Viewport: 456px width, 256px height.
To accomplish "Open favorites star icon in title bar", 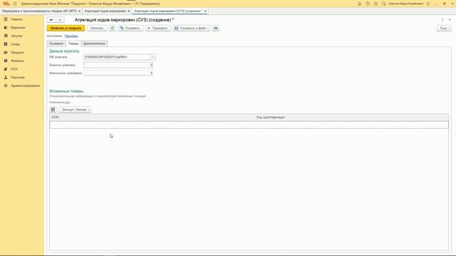I will tap(375, 4).
